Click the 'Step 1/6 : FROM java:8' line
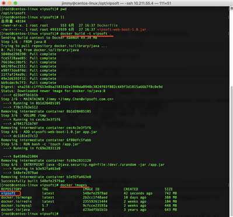The image size is (233, 217). coord(23,42)
